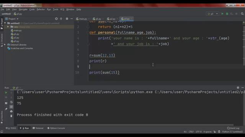Image resolution: width=245 pixels, height=137 pixels.
Task: Expand the External Libraries node
Action: click(x=5, y=45)
